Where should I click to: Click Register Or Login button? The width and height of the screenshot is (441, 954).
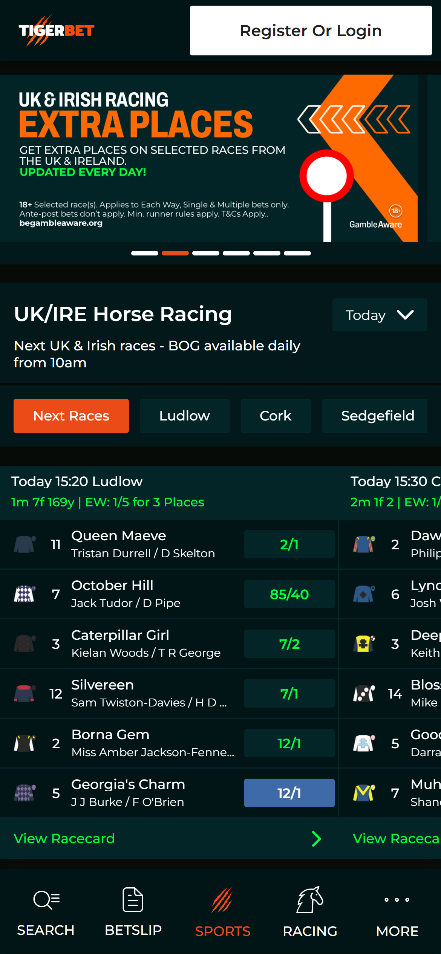pos(311,31)
